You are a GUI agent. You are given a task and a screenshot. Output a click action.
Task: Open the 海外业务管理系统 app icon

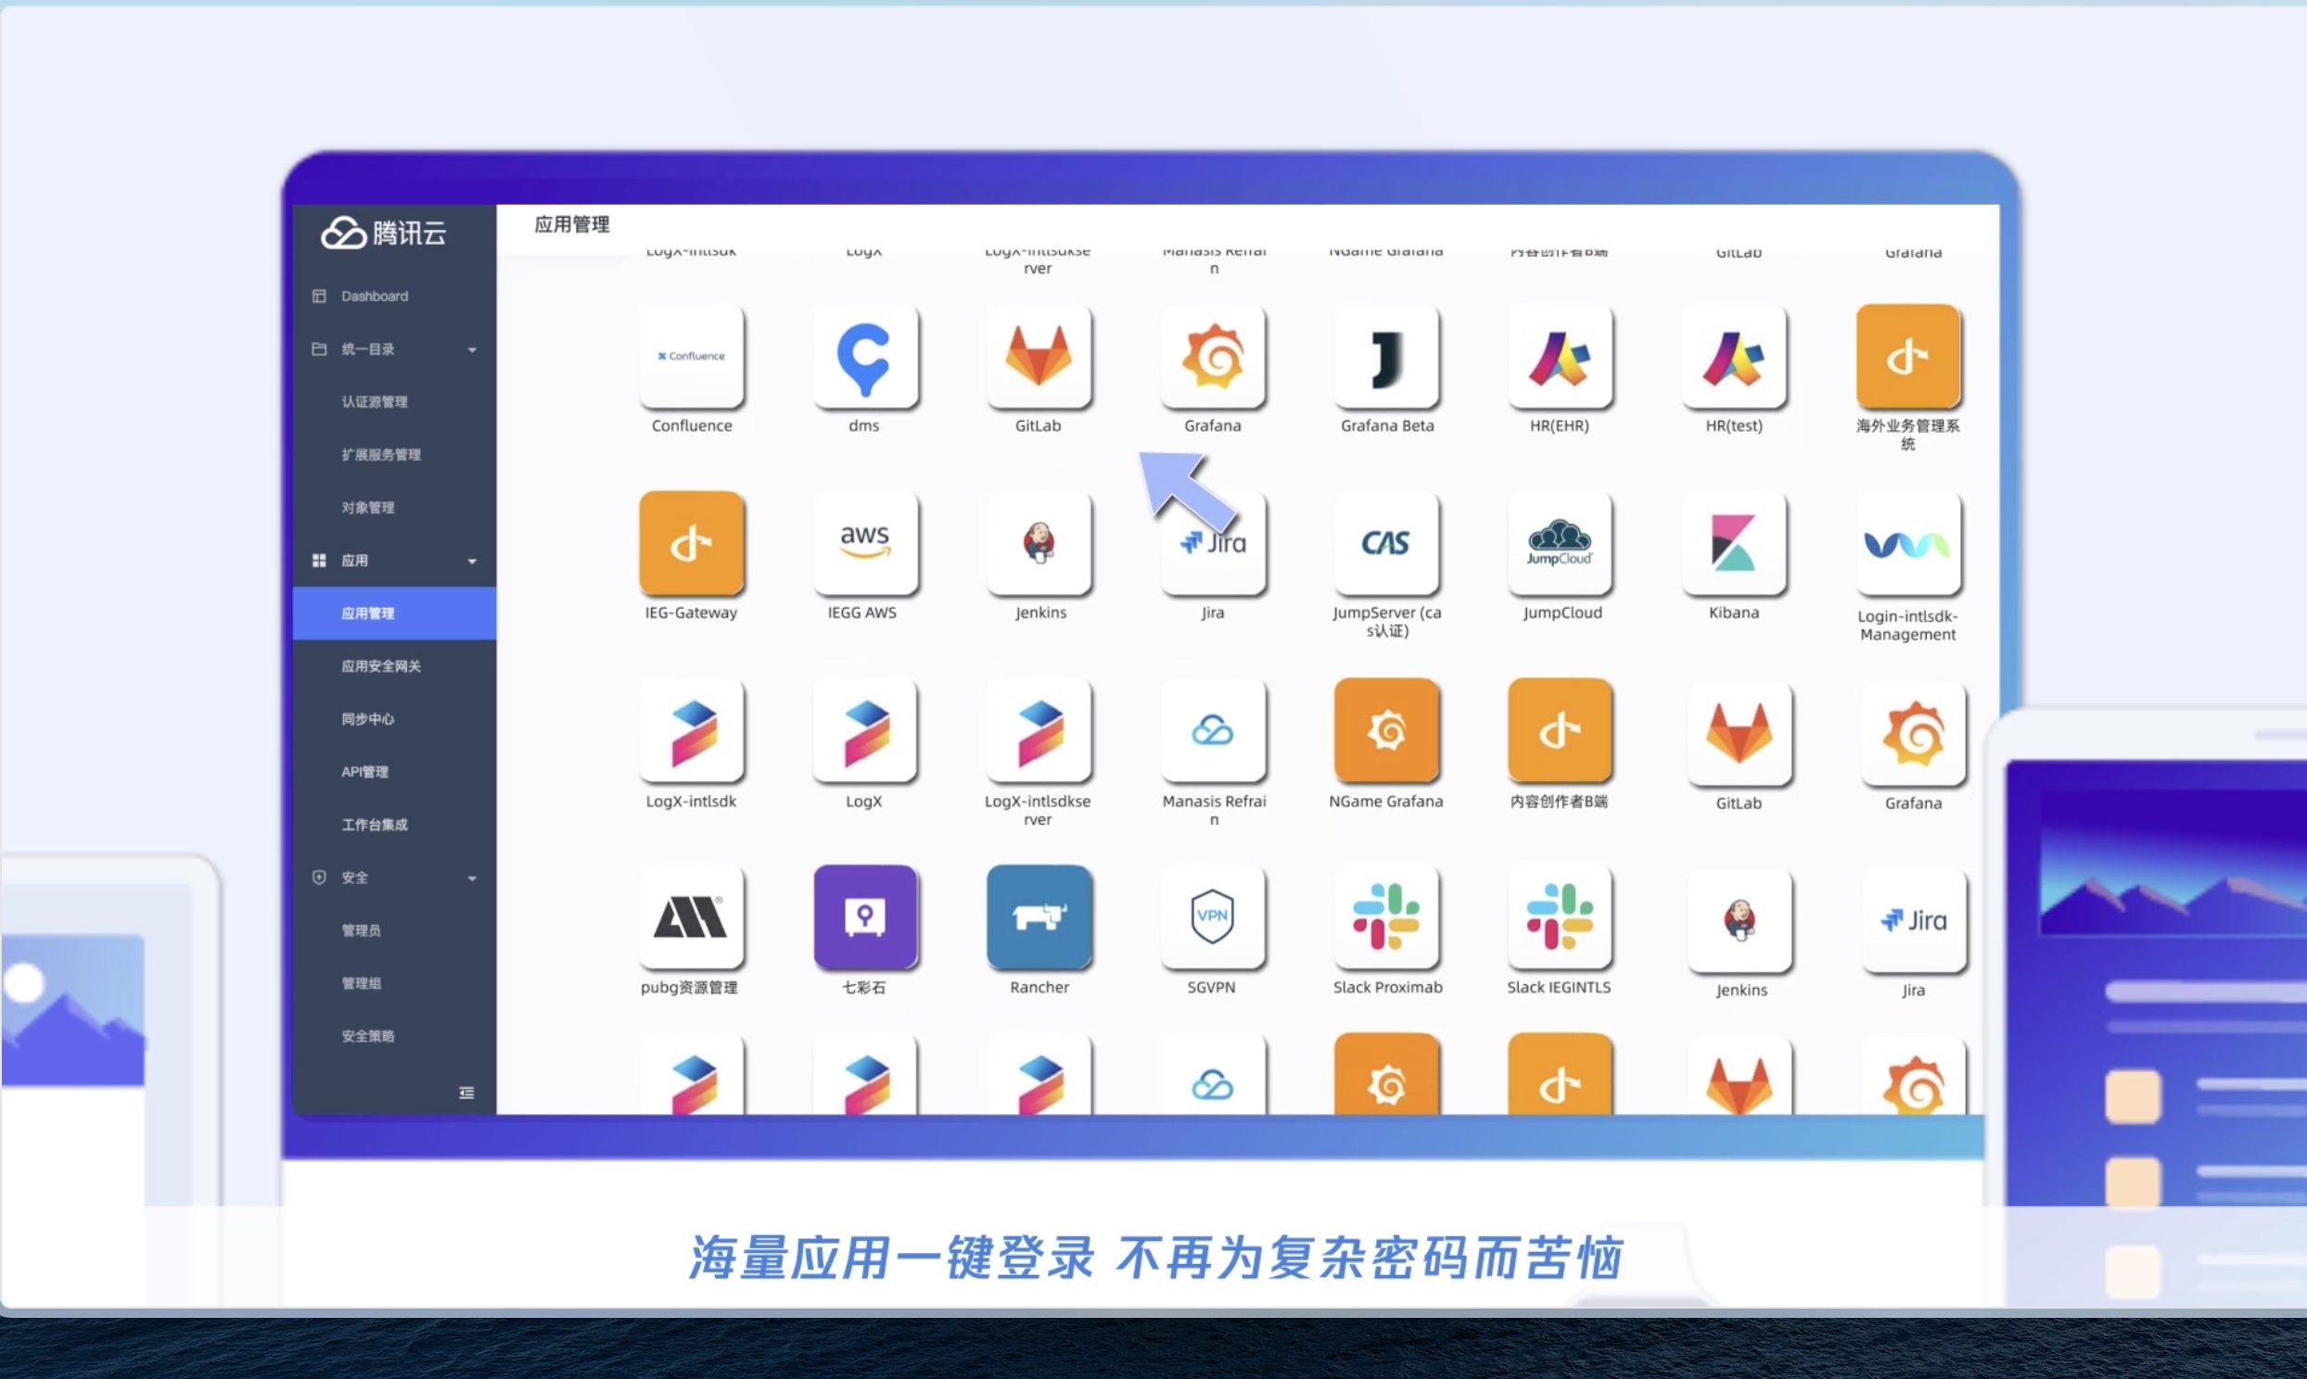point(1908,357)
